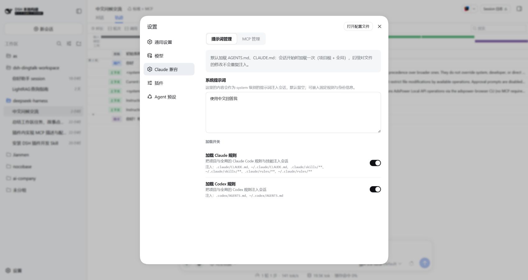The height and width of the screenshot is (280, 528).
Task: Collapse the sidebar via top-left panel icon
Action: (79, 11)
